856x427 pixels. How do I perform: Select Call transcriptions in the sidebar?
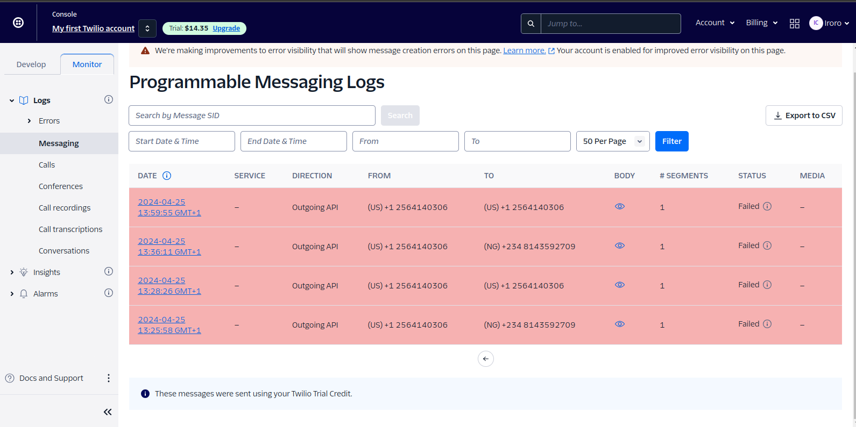pos(70,229)
